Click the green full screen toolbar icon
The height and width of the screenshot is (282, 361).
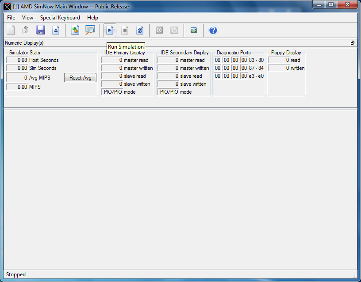click(x=194, y=30)
